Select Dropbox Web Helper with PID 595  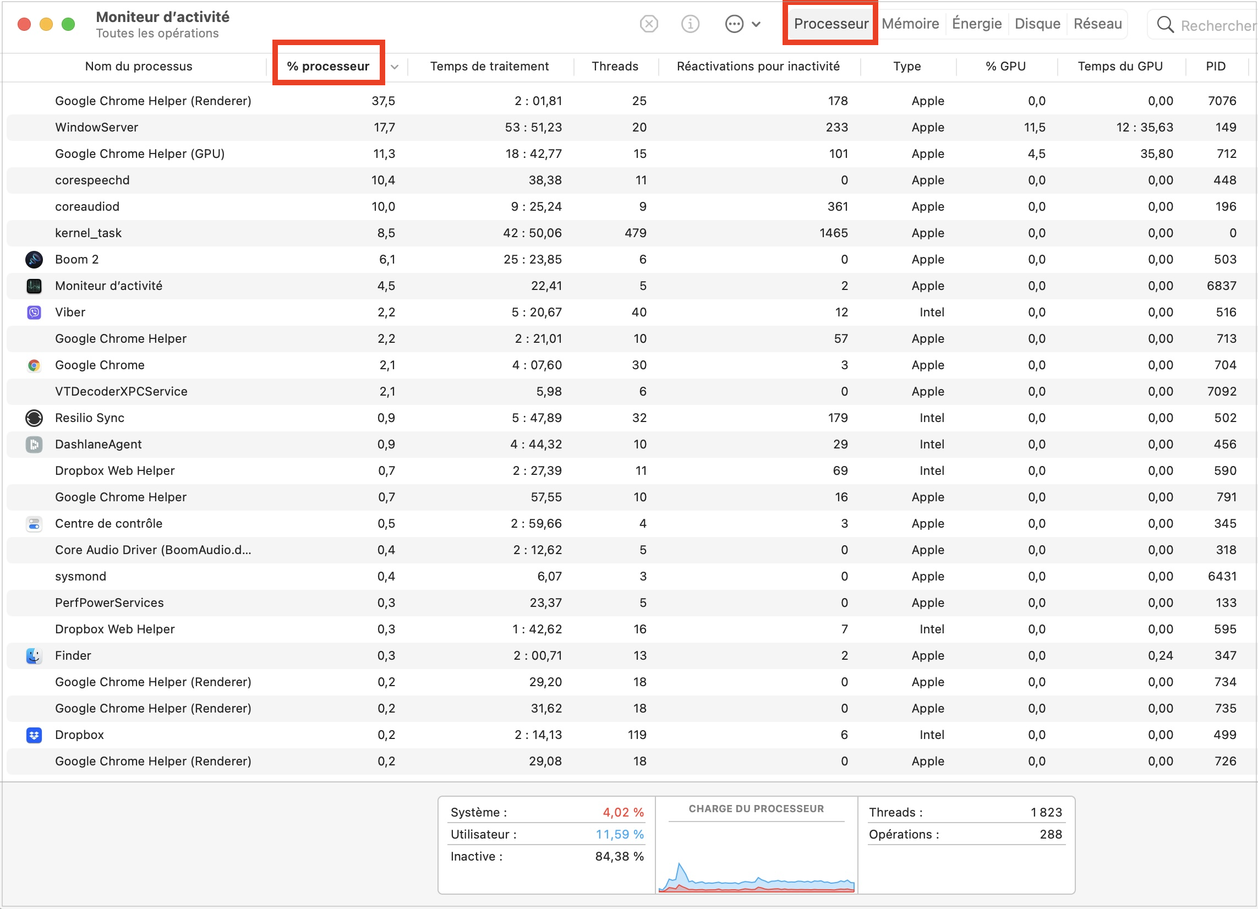pos(631,629)
